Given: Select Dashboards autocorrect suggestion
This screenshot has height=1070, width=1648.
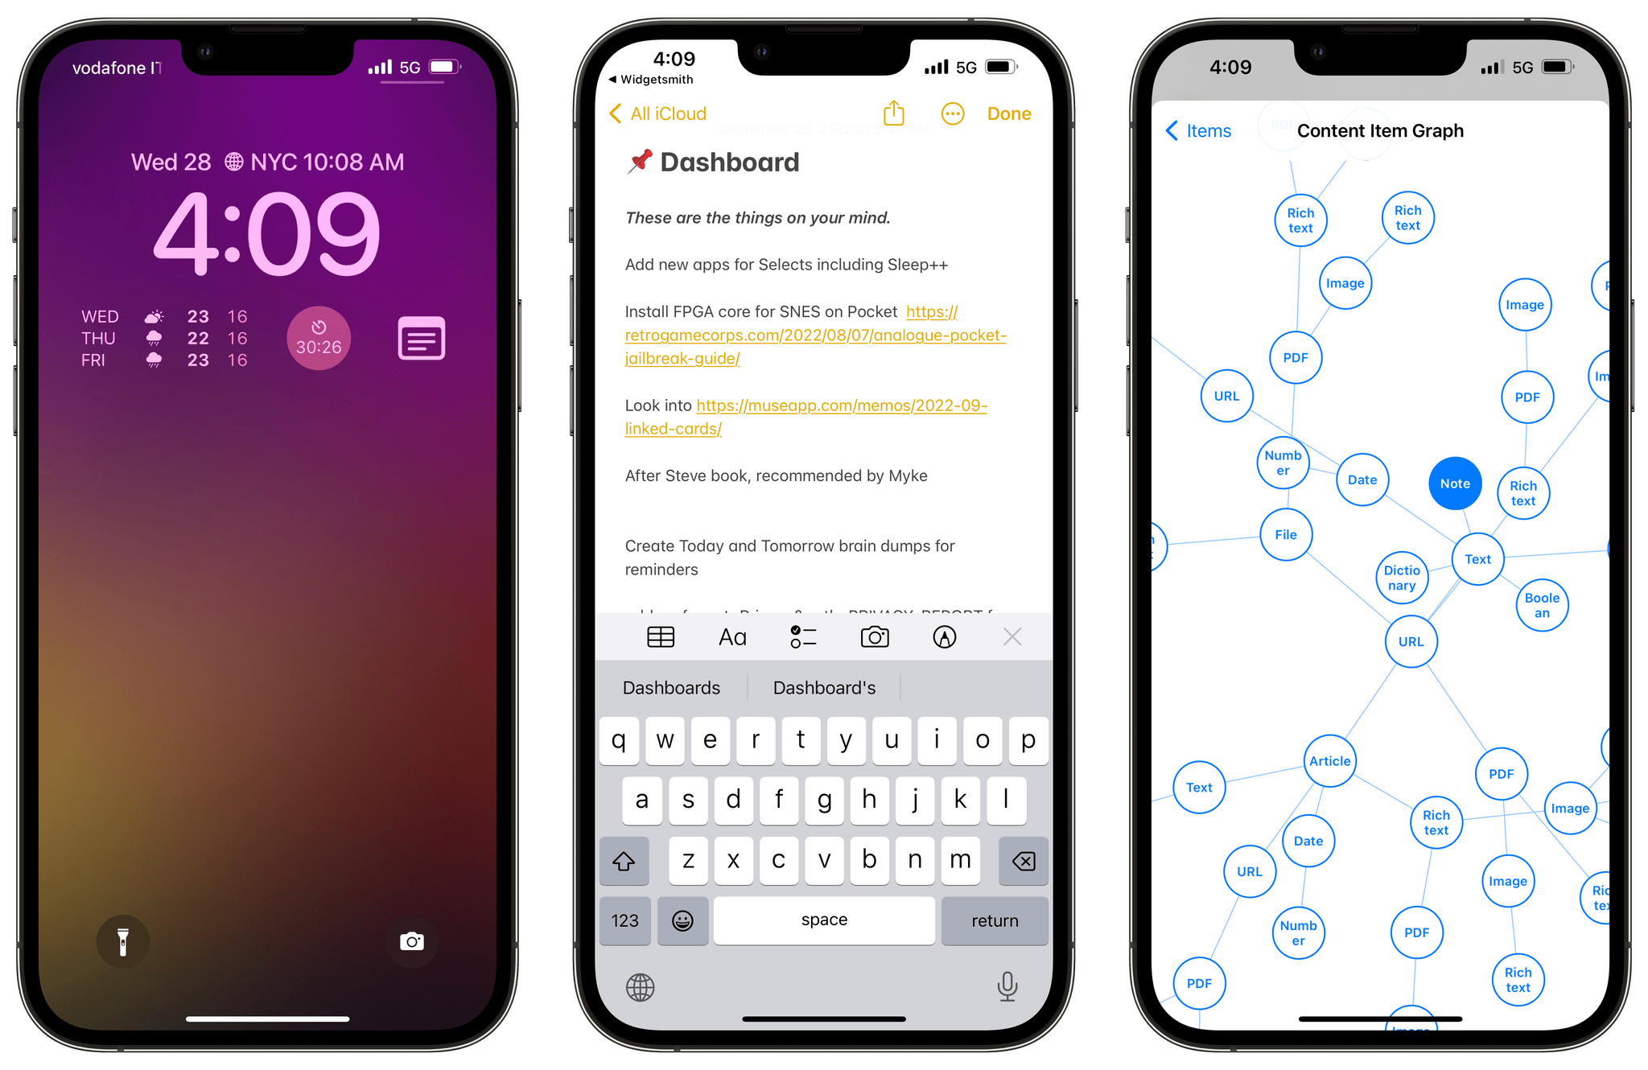Looking at the screenshot, I should [x=670, y=685].
